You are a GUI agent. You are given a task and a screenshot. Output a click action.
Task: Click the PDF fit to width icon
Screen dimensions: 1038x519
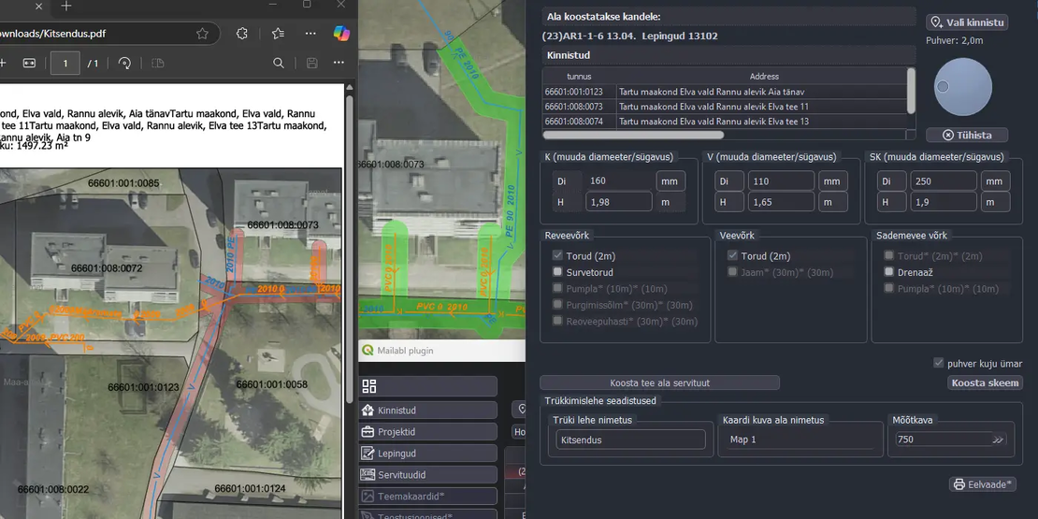[x=29, y=63]
